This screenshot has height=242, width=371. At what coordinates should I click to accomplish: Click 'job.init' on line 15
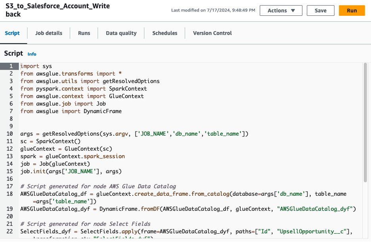click(33, 171)
